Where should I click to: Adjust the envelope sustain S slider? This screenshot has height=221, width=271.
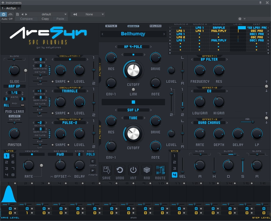click(243, 165)
